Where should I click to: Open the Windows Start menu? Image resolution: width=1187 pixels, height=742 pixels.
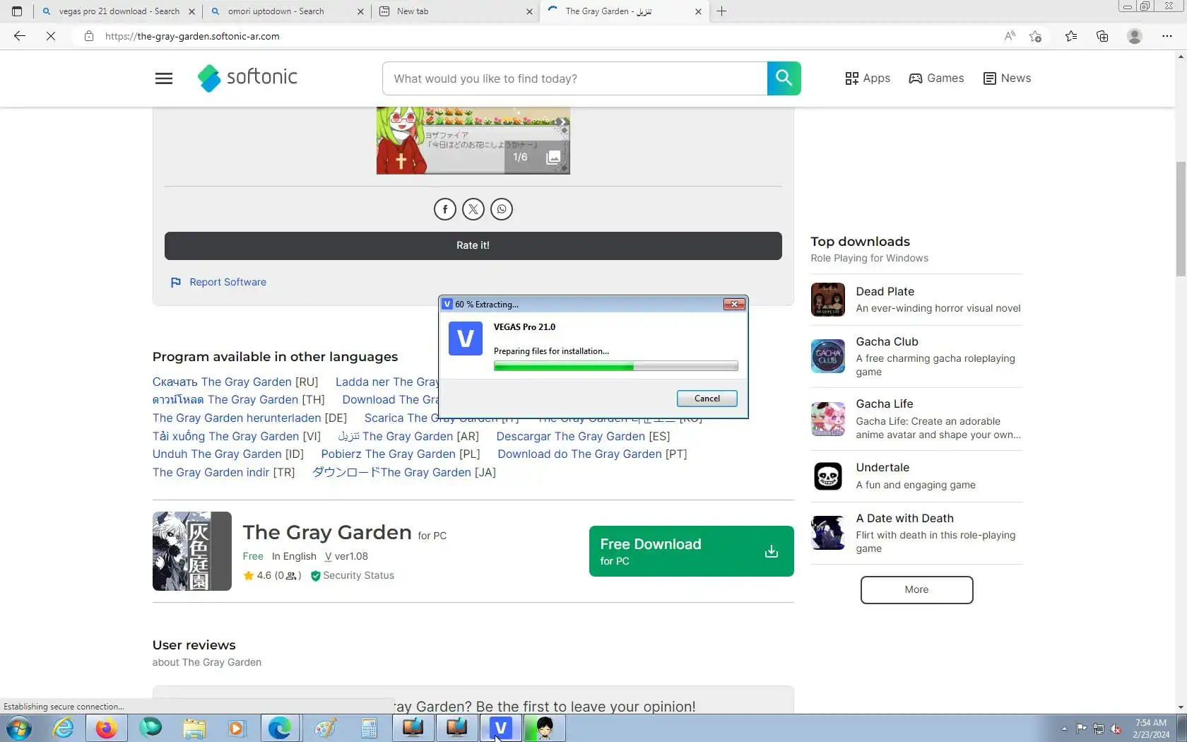click(x=19, y=728)
